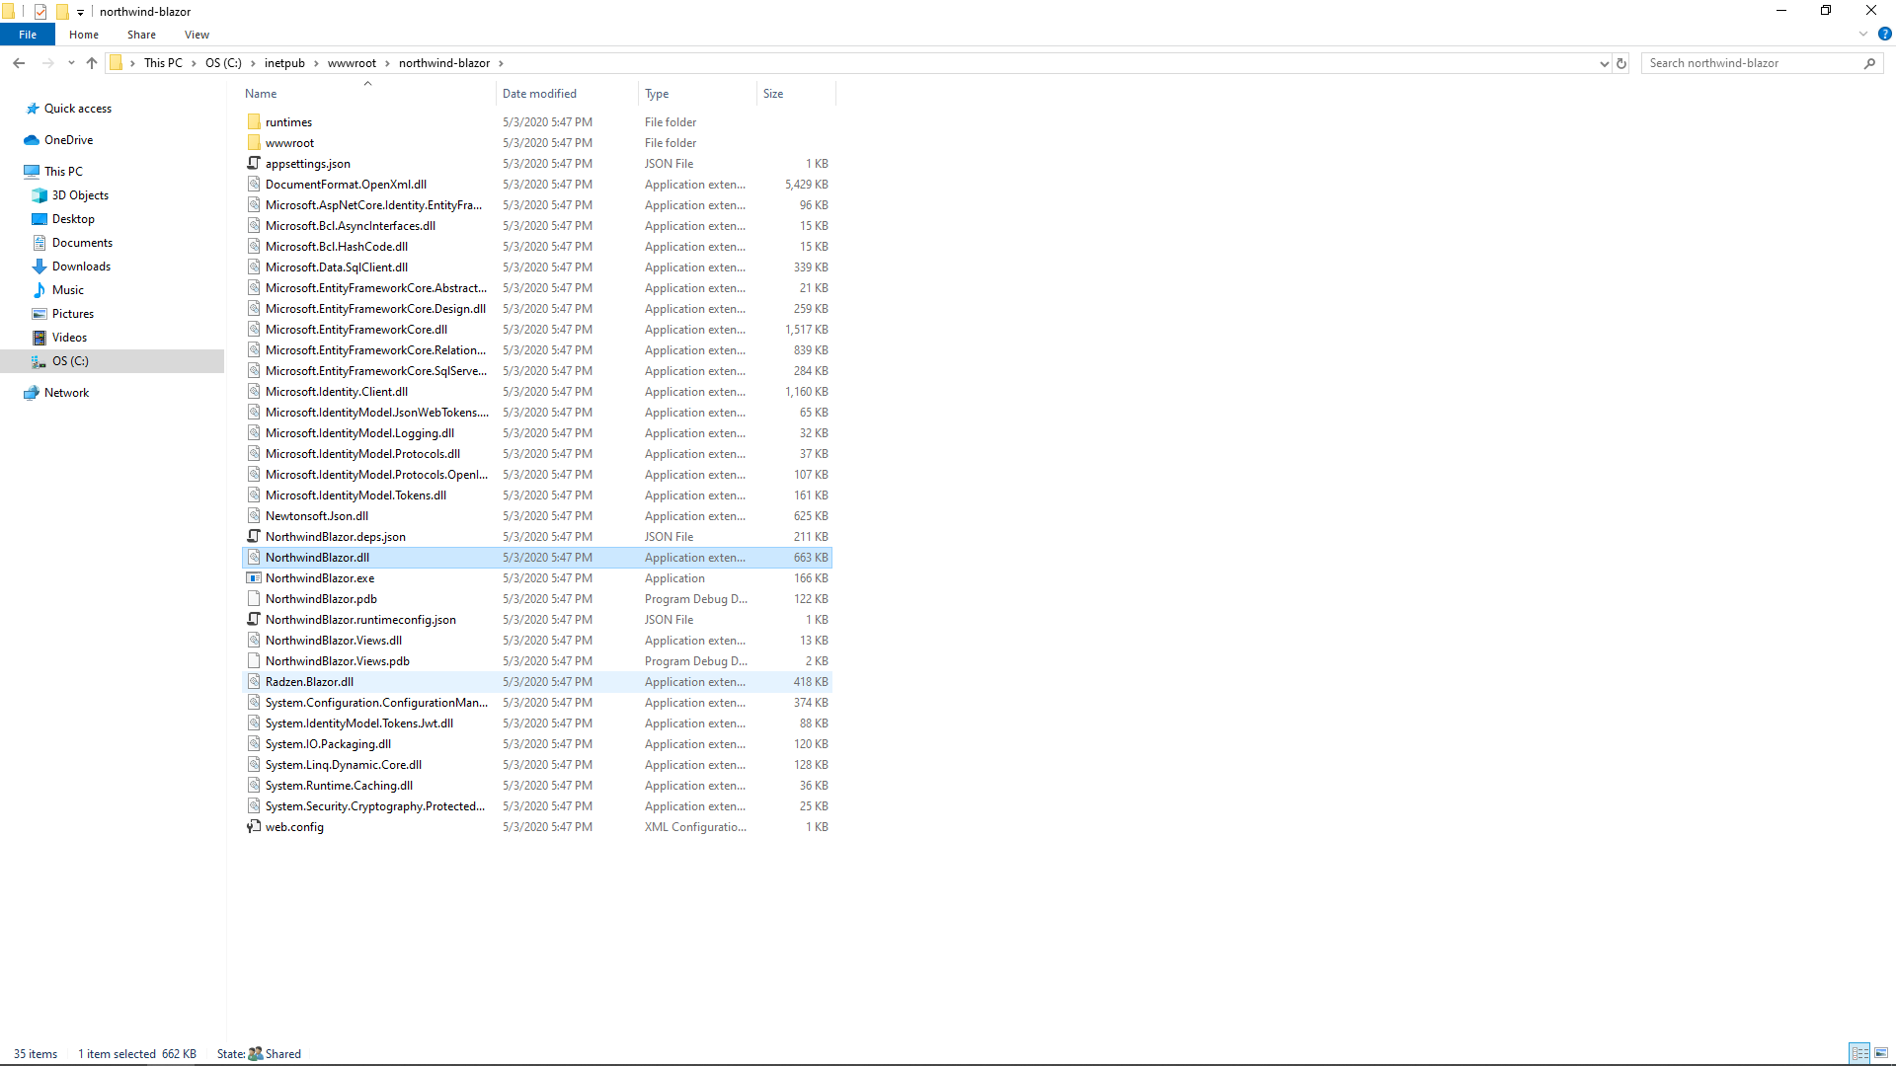Screen dimensions: 1896x1066
Task: Click the runtimes folder icon
Action: [x=254, y=121]
